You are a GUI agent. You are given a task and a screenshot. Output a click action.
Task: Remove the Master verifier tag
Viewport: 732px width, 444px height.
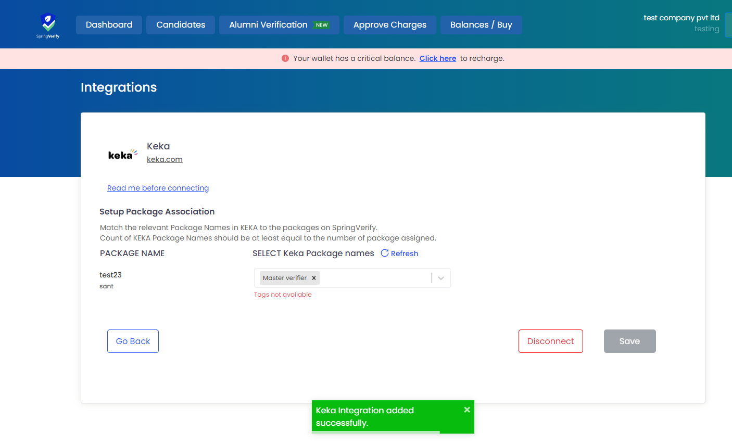pyautogui.click(x=314, y=278)
